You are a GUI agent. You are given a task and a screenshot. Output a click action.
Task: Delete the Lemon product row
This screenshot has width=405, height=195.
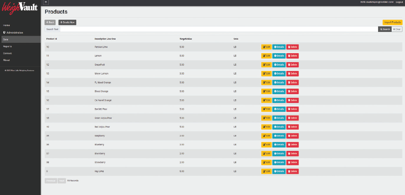292,56
